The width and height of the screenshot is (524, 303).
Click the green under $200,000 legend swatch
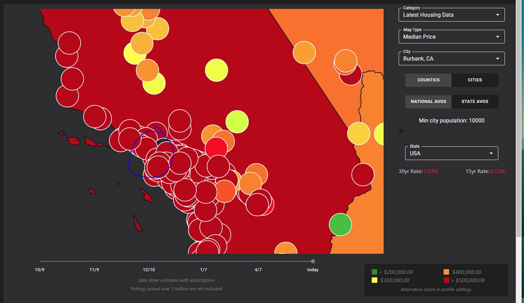[374, 272]
